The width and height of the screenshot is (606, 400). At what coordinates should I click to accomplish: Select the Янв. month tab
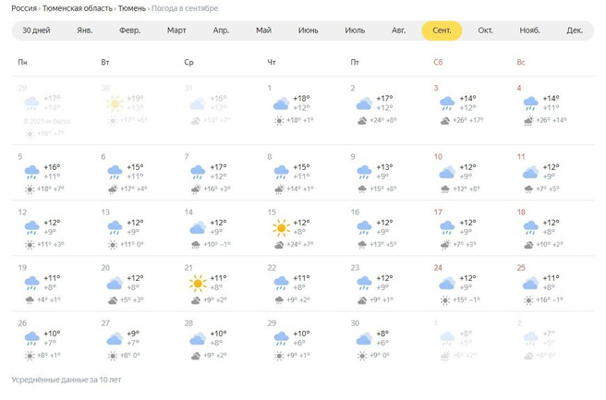pyautogui.click(x=85, y=30)
